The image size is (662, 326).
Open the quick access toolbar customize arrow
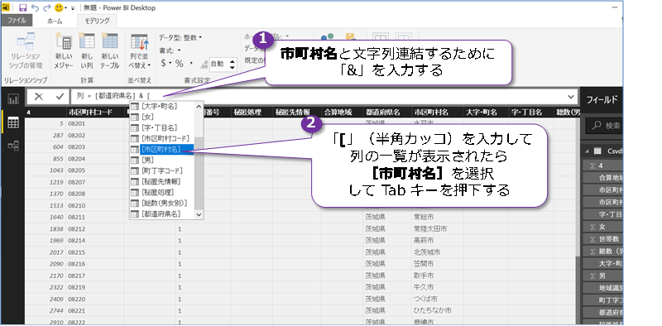pyautogui.click(x=73, y=8)
